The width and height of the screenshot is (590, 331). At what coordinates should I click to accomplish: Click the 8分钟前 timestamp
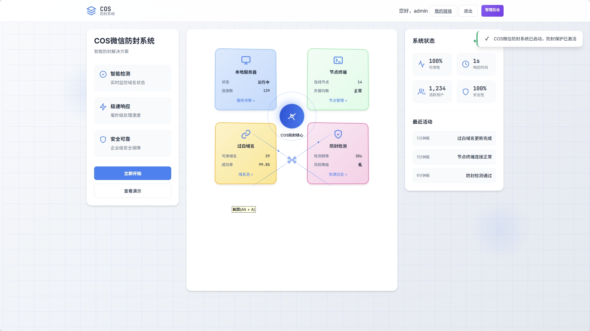(423, 176)
